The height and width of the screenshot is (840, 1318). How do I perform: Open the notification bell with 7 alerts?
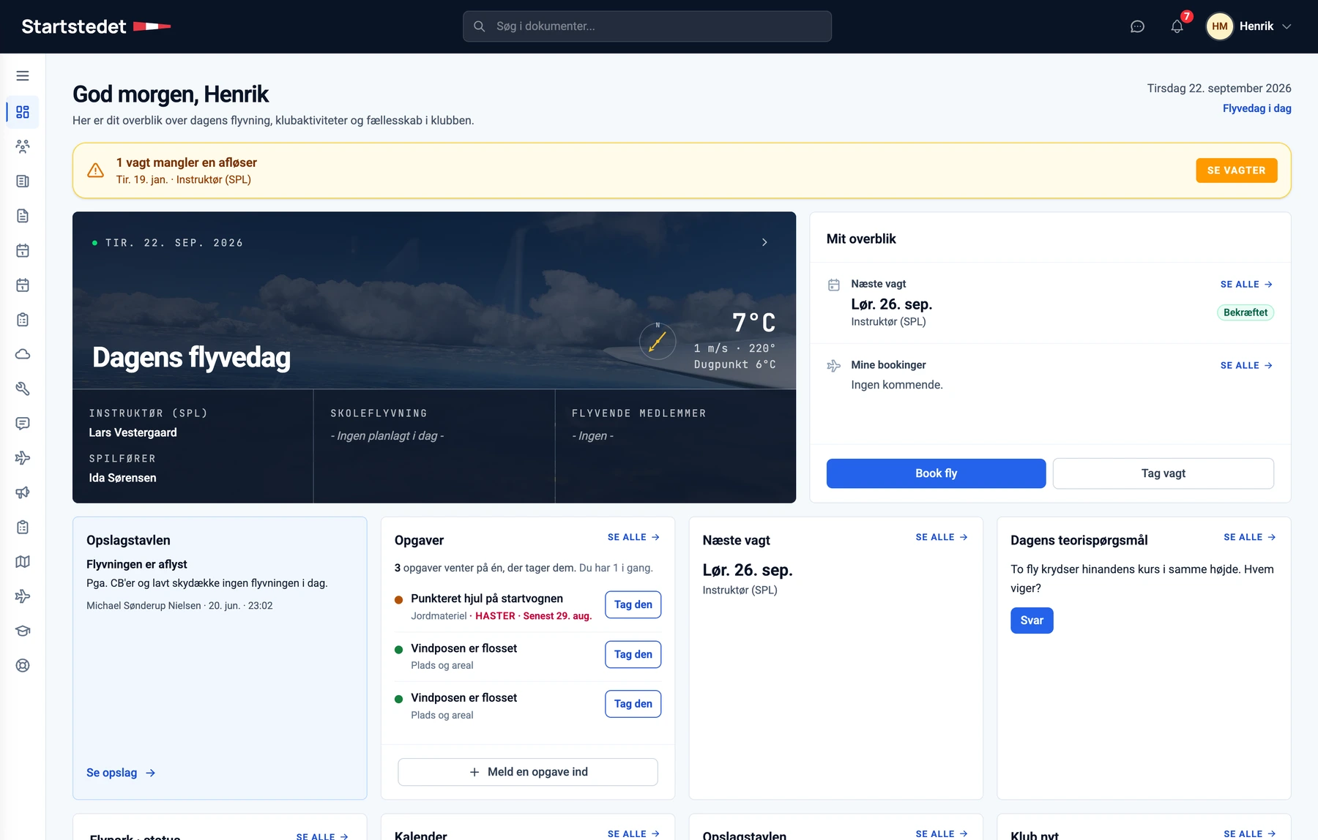[x=1177, y=26]
